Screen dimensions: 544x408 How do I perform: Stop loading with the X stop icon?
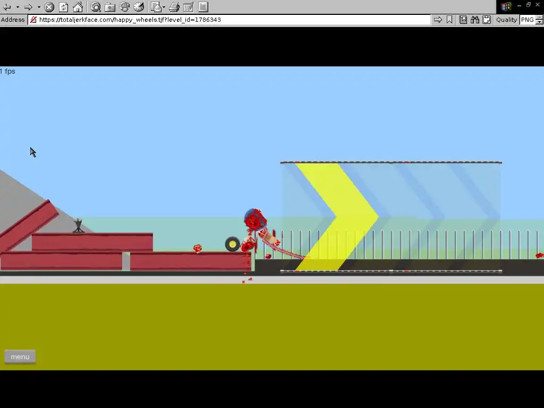tap(49, 7)
